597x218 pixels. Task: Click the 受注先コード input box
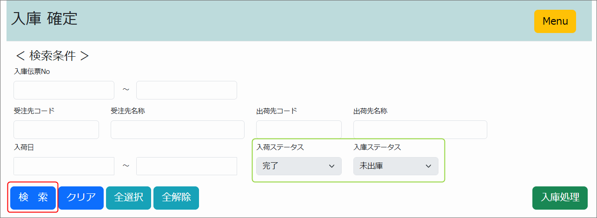[x=56, y=130]
